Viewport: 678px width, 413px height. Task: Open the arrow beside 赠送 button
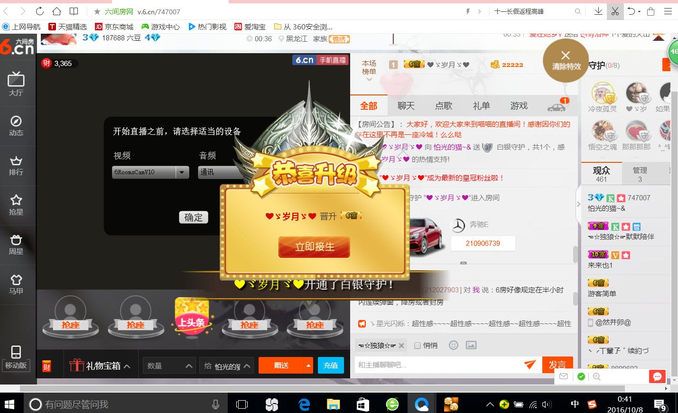309,366
